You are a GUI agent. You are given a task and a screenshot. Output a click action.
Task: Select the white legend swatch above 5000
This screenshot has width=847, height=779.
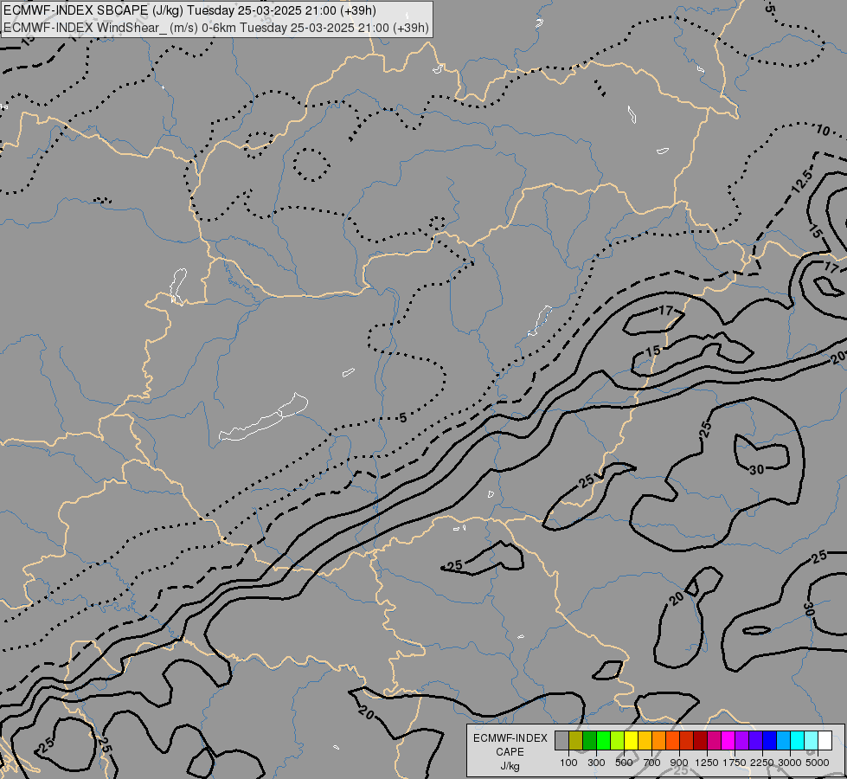tap(825, 740)
